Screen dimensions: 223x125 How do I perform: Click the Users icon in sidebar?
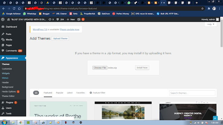(x=3, y=108)
